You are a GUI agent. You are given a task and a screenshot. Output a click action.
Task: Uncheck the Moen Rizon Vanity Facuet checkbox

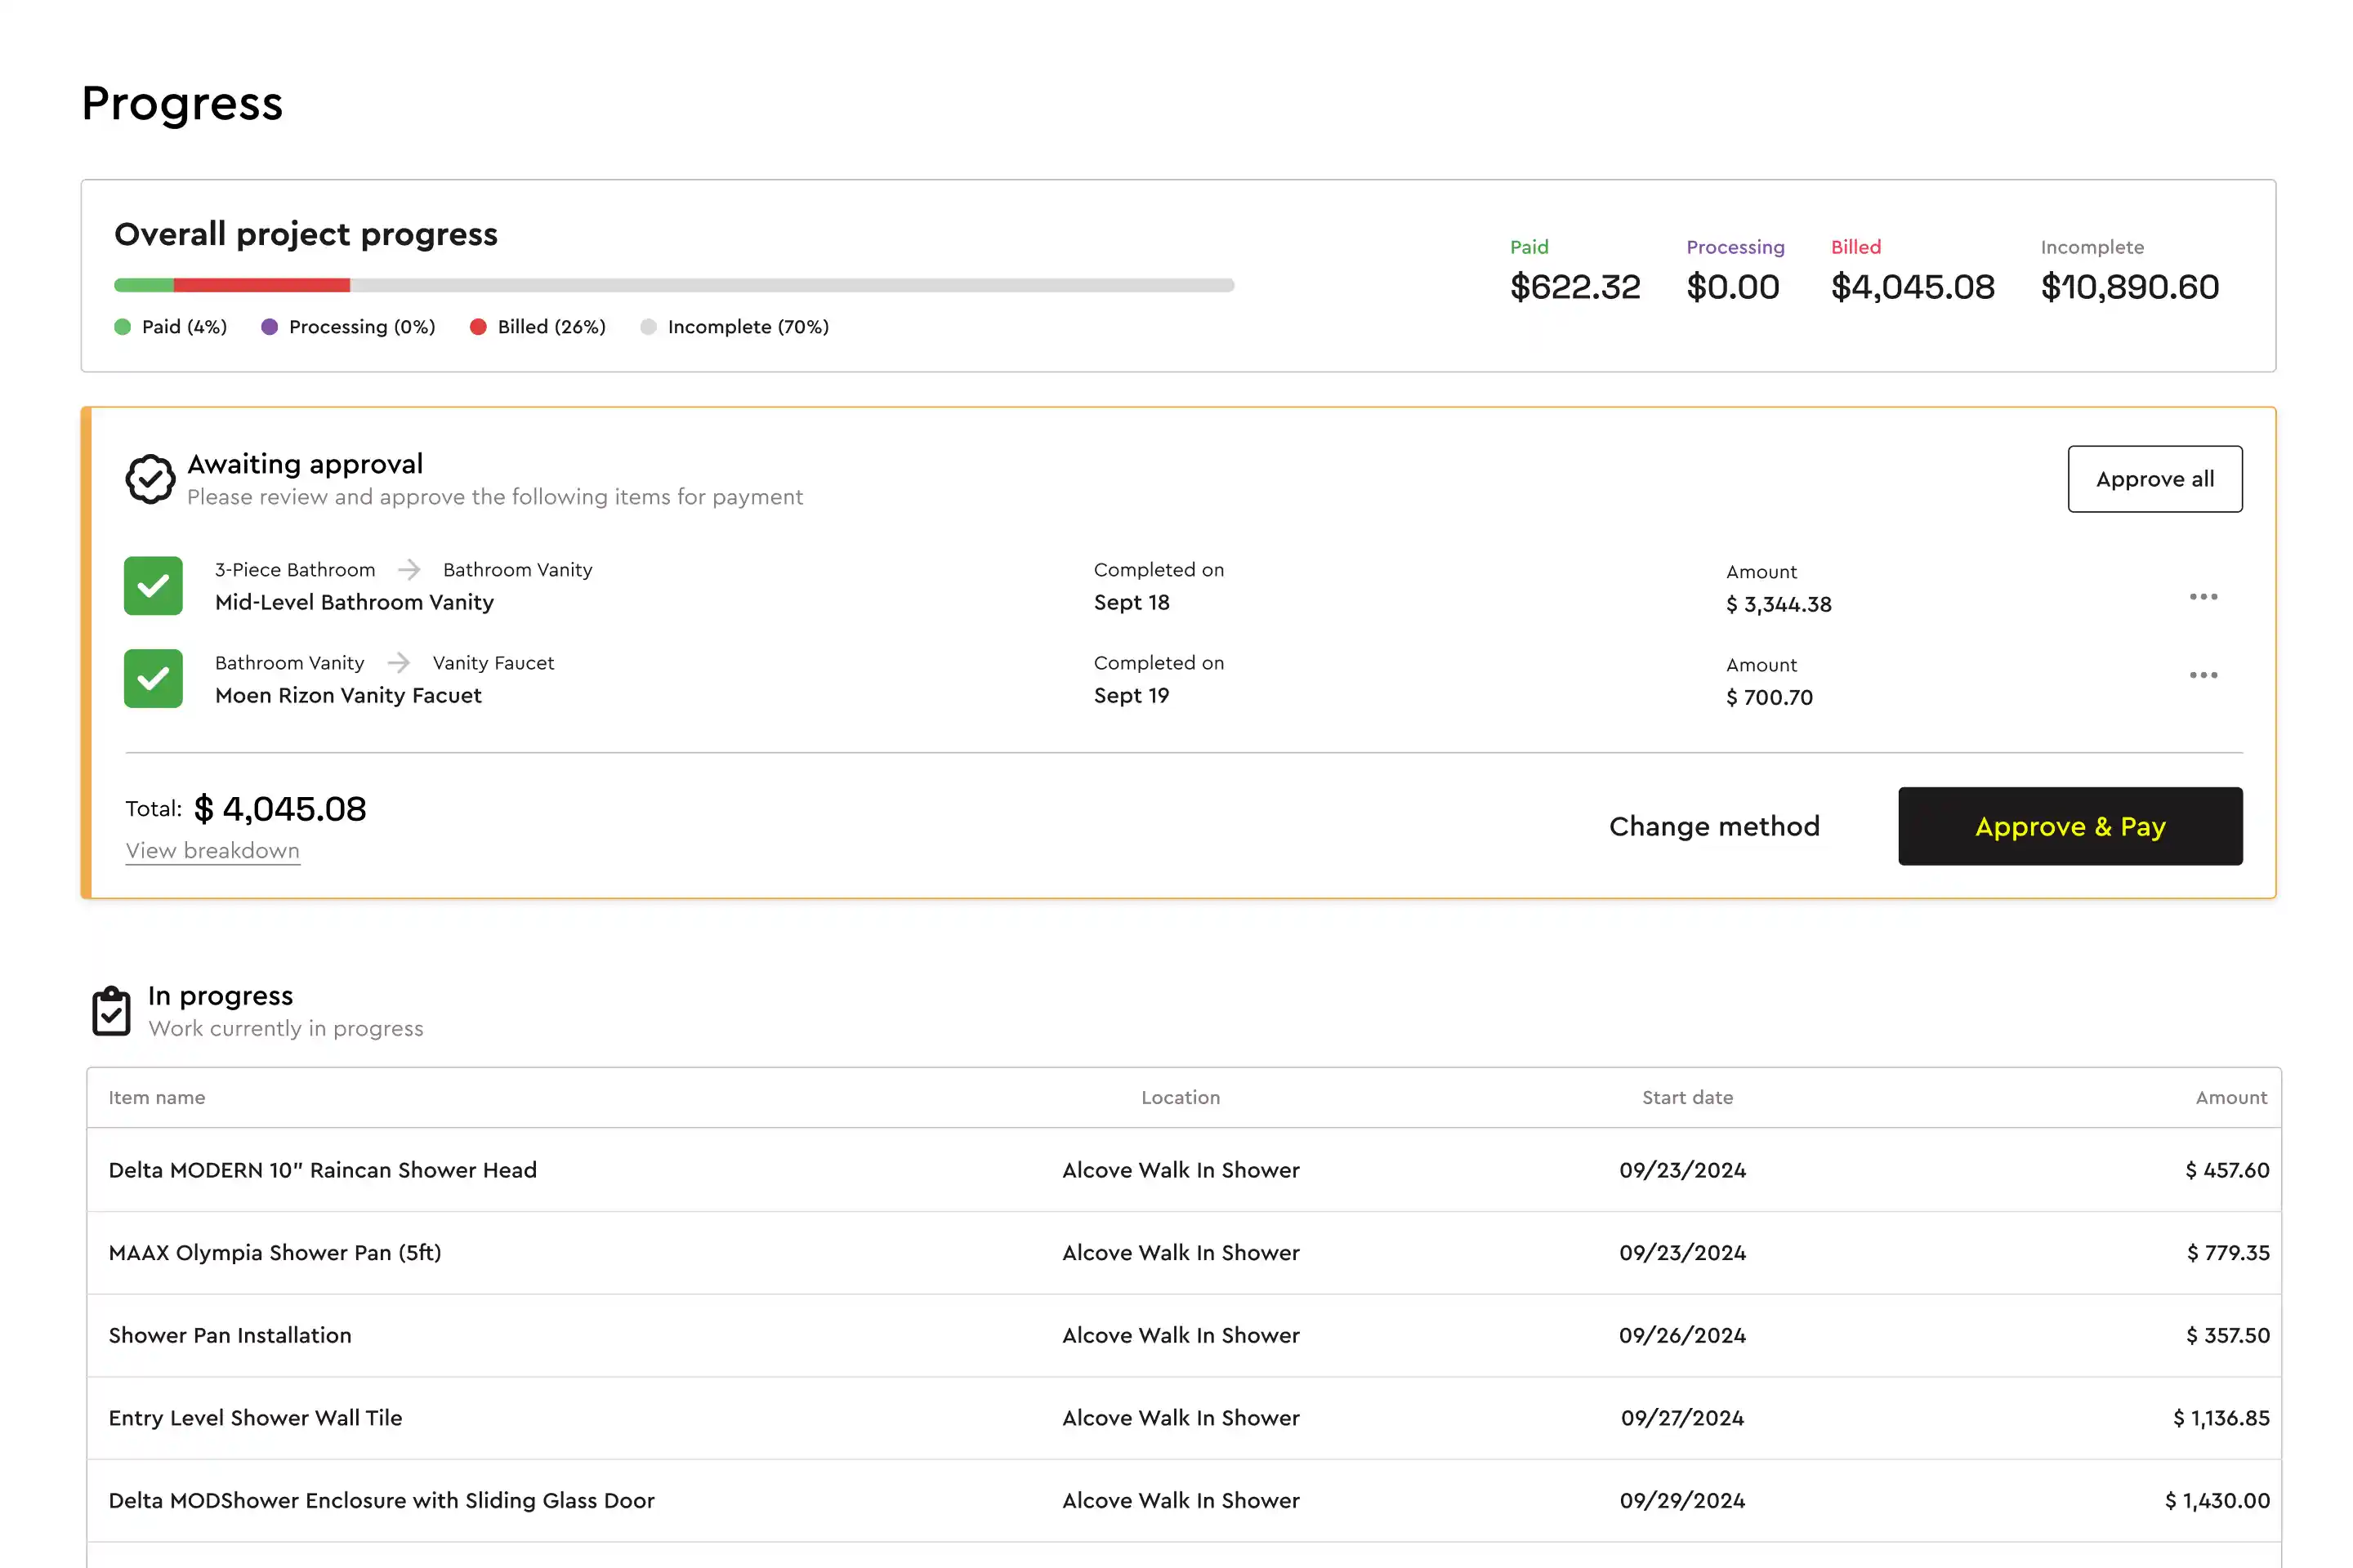tap(153, 679)
